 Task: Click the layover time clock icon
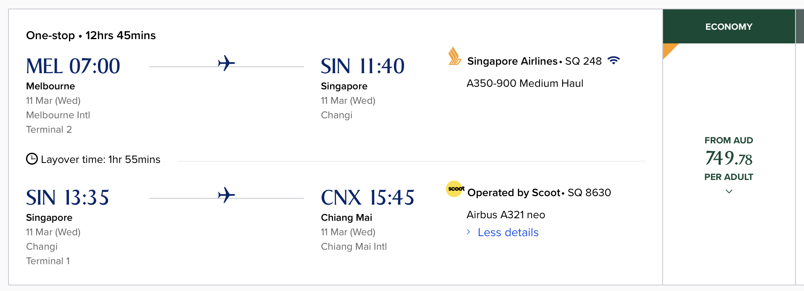[32, 159]
